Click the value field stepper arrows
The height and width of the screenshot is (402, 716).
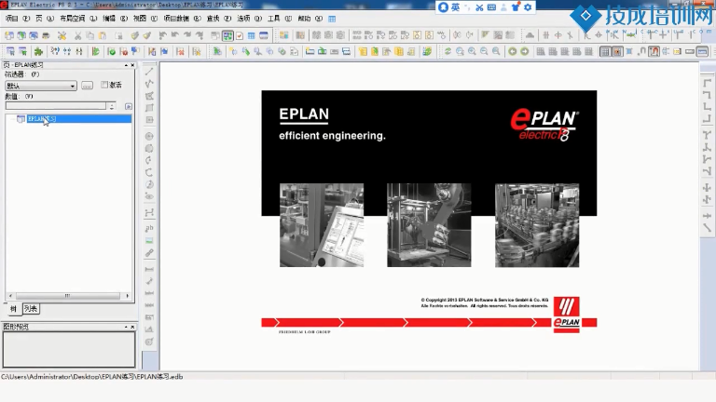(x=112, y=106)
